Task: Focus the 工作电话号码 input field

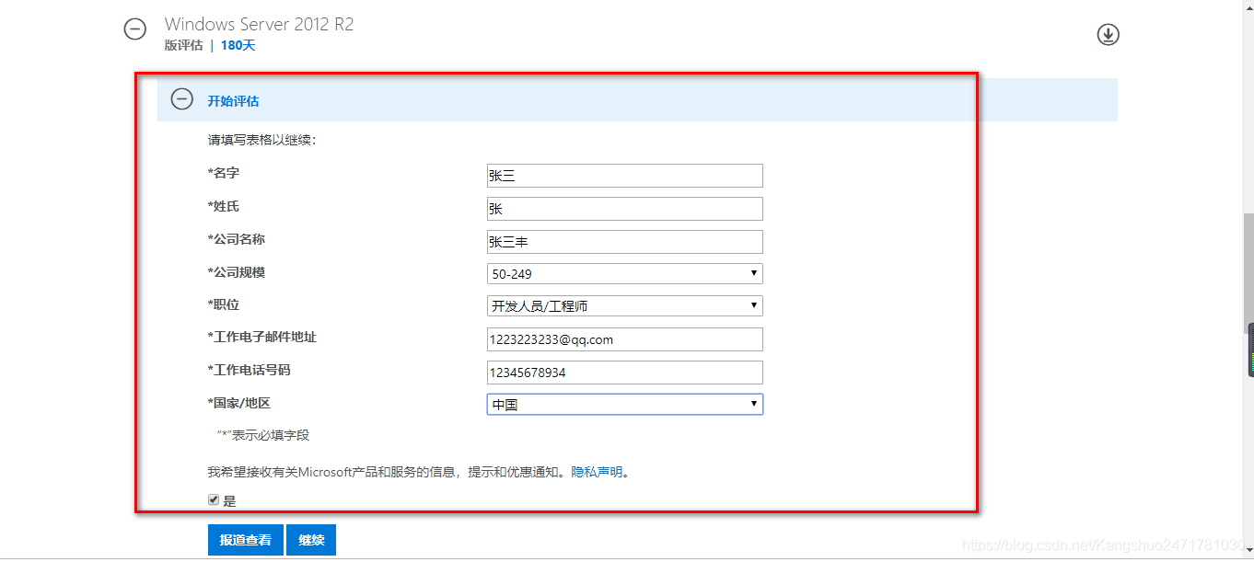Action: tap(625, 373)
